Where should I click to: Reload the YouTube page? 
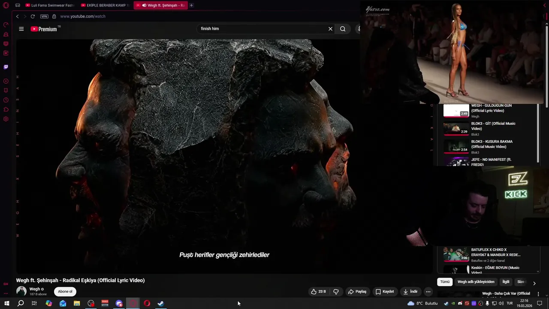pyautogui.click(x=33, y=16)
